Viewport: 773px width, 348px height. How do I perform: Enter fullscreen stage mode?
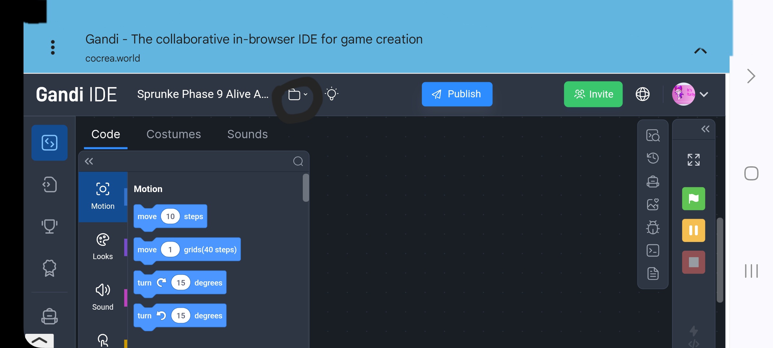[x=693, y=159]
